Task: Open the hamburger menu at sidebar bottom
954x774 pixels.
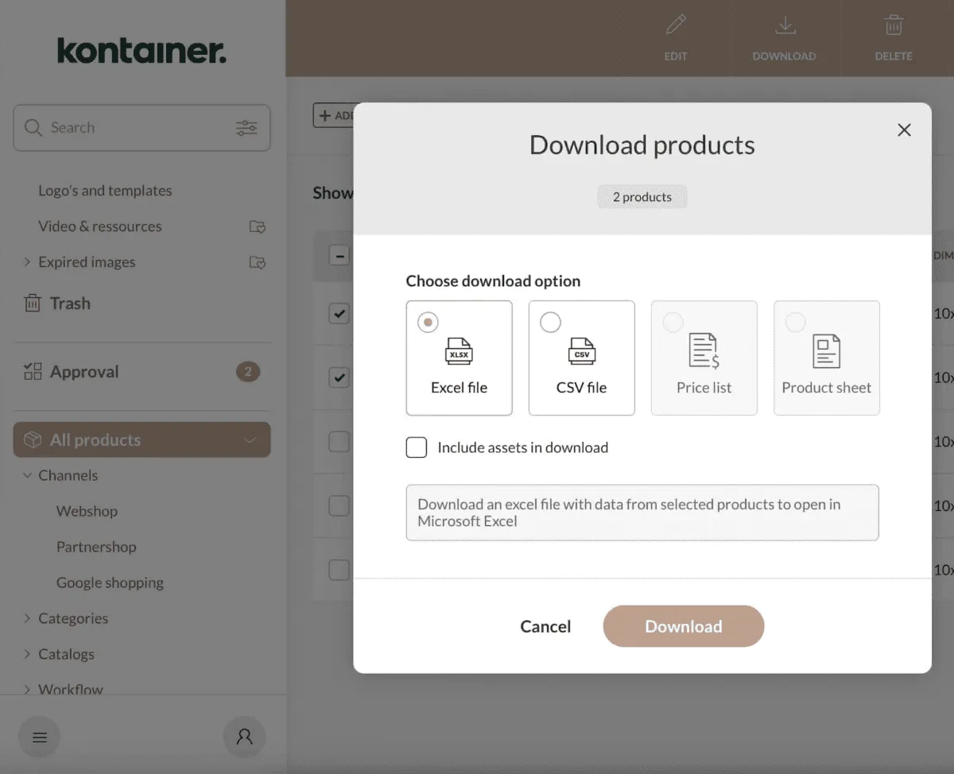Action: click(39, 737)
